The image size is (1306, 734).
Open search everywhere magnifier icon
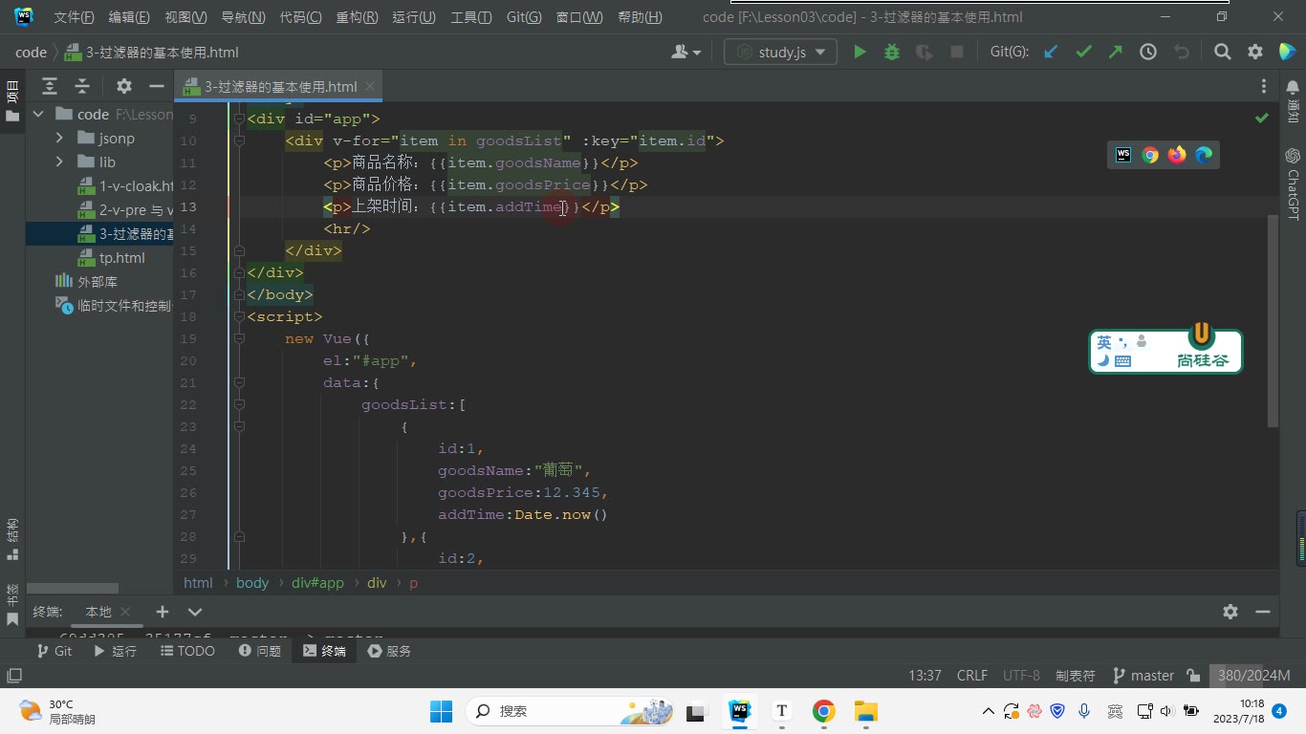point(1223,53)
